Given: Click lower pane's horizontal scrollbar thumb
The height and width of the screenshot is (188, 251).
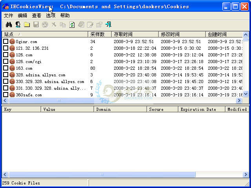Looking at the screenshot, I should pyautogui.click(x=102, y=174).
